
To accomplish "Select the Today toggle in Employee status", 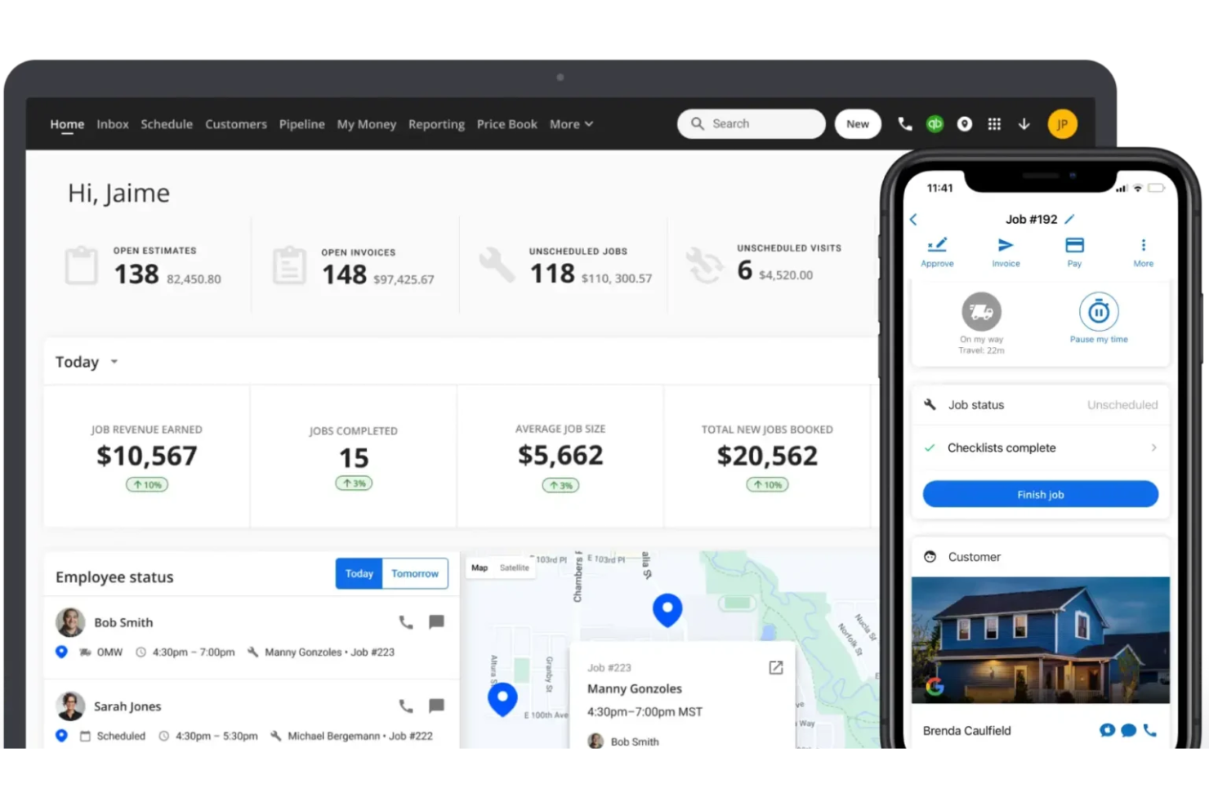I will click(x=359, y=573).
